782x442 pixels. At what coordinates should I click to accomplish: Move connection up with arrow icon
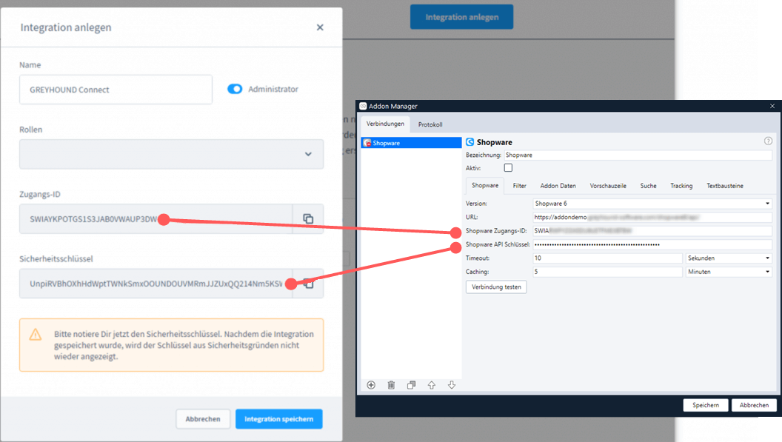pyautogui.click(x=432, y=385)
